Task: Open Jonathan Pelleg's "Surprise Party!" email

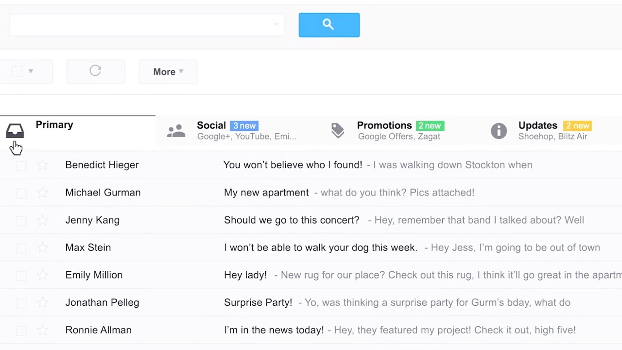Action: pos(258,302)
